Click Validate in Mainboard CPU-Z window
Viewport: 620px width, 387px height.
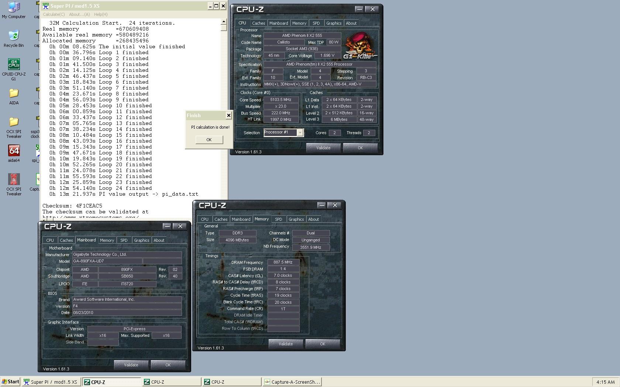tap(131, 365)
